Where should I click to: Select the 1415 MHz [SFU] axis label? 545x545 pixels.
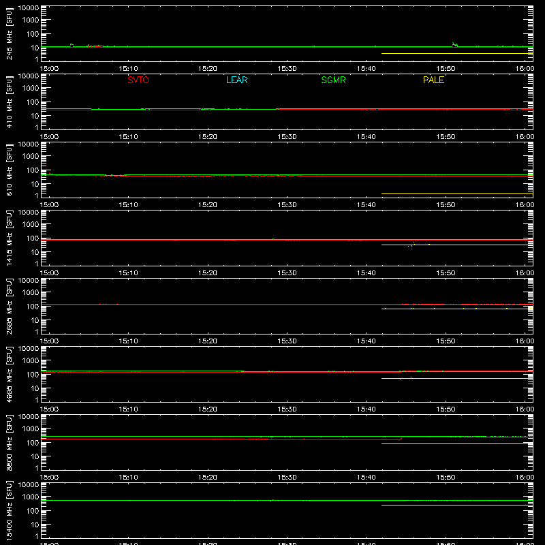coord(10,238)
